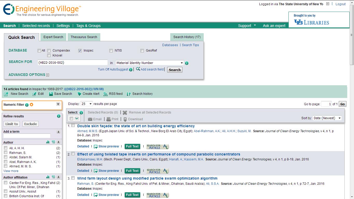This screenshot has height=199, width=354.
Task: Click the Create Alert icon
Action: pyautogui.click(x=79, y=94)
